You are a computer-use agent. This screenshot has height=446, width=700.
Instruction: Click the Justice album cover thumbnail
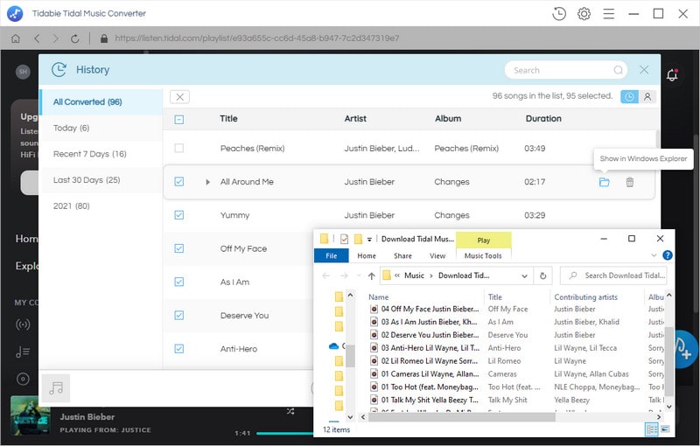pyautogui.click(x=31, y=415)
